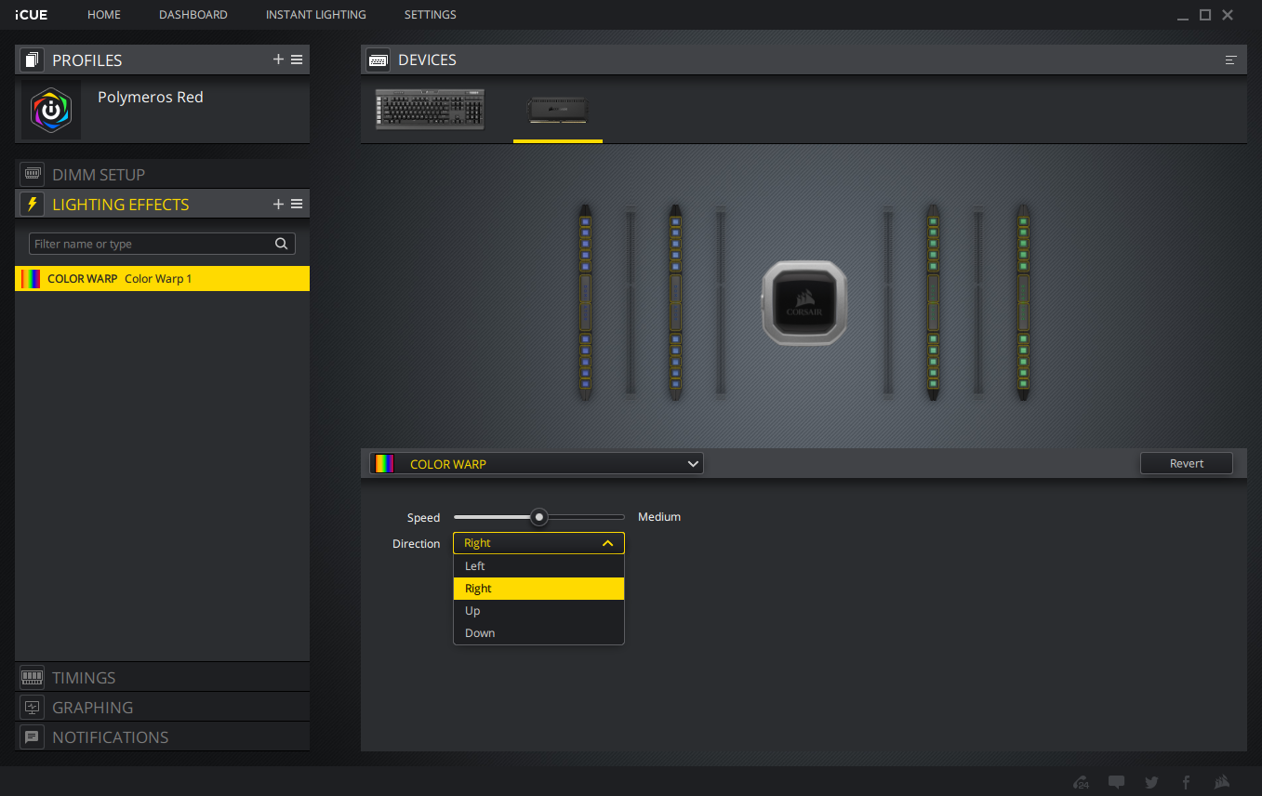Open the Lighting Effects list menu
The width and height of the screenshot is (1262, 796).
click(297, 204)
